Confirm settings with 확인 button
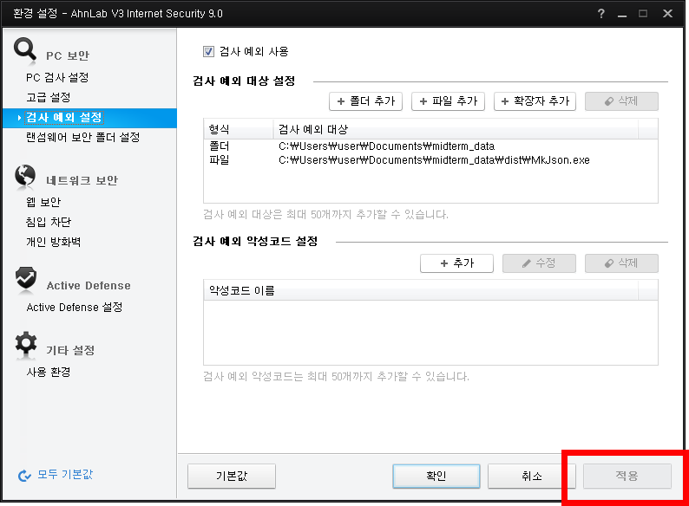The height and width of the screenshot is (506, 689). pyautogui.click(x=436, y=477)
